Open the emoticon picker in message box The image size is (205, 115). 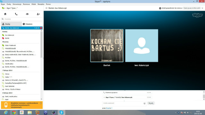click(x=144, y=103)
